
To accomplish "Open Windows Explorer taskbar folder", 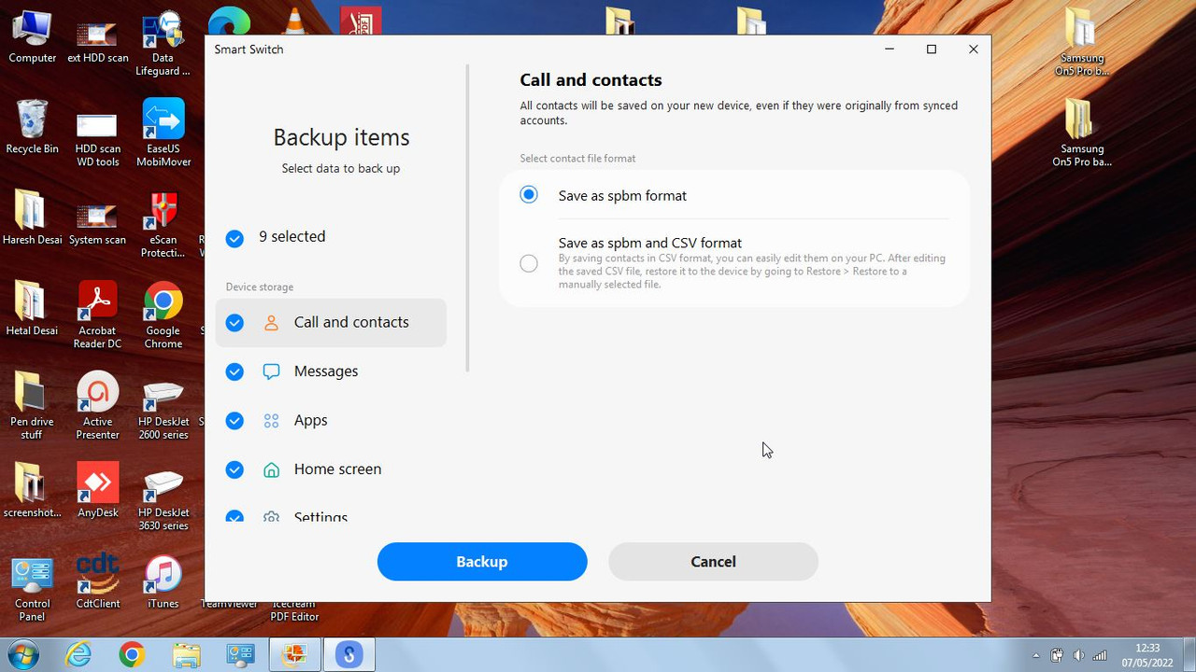I will (186, 655).
